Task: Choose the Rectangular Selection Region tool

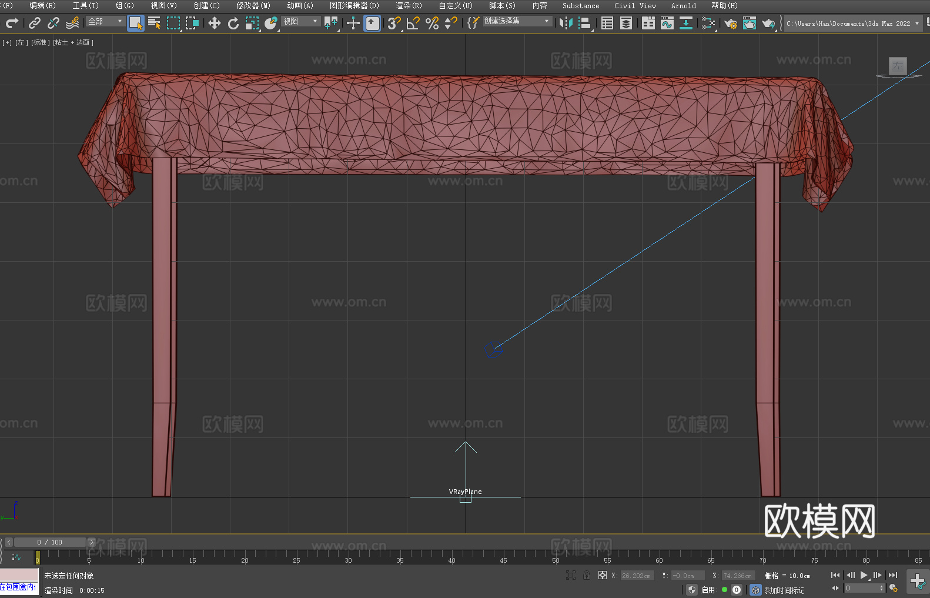Action: (x=173, y=23)
